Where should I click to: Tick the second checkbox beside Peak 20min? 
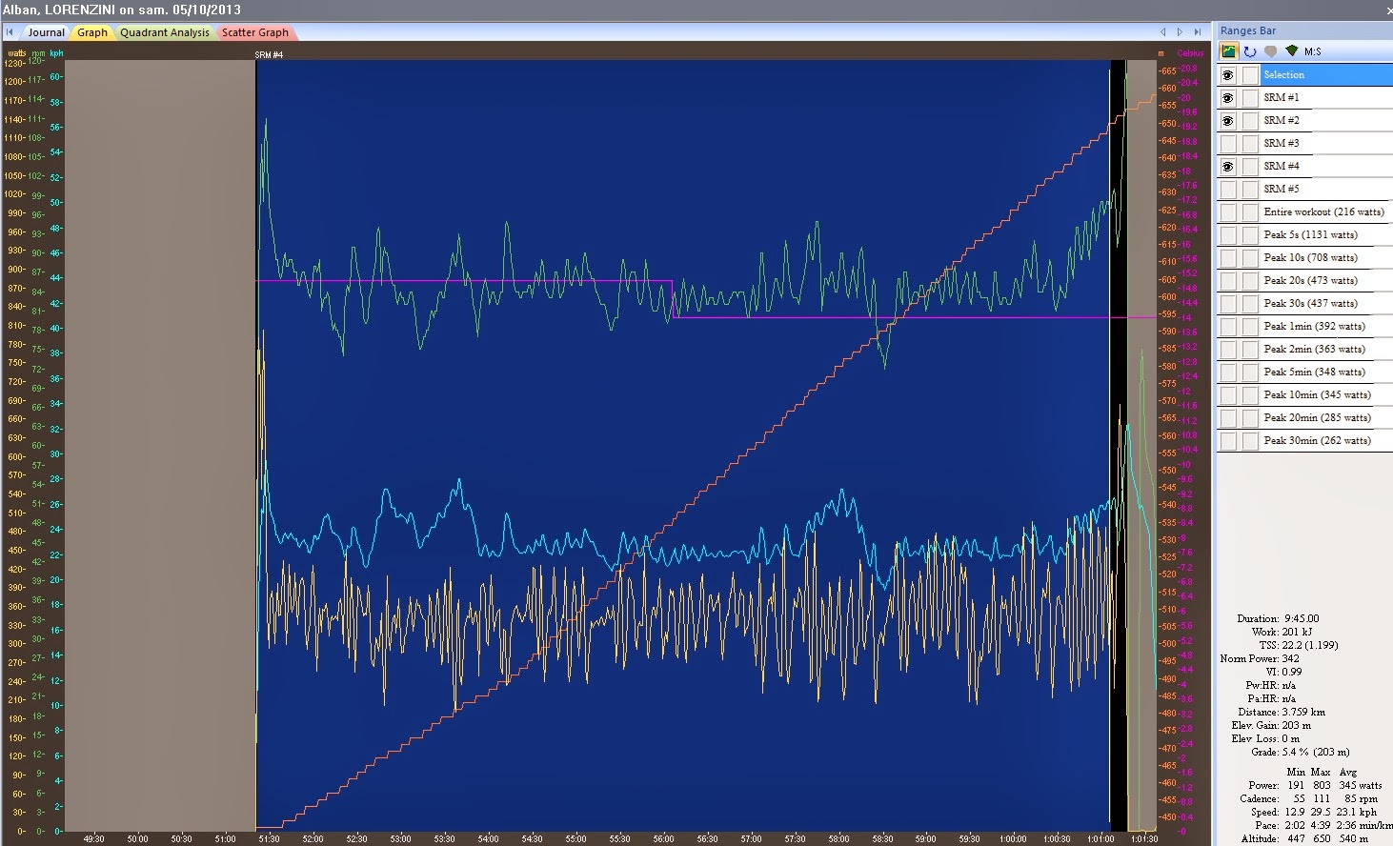1250,417
